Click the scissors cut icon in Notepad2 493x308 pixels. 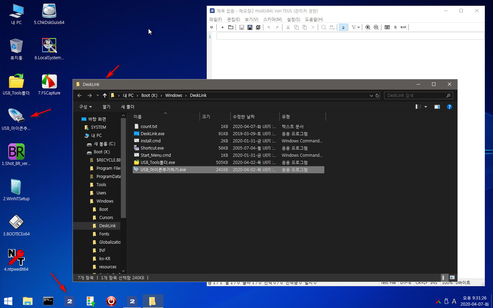pos(288,27)
